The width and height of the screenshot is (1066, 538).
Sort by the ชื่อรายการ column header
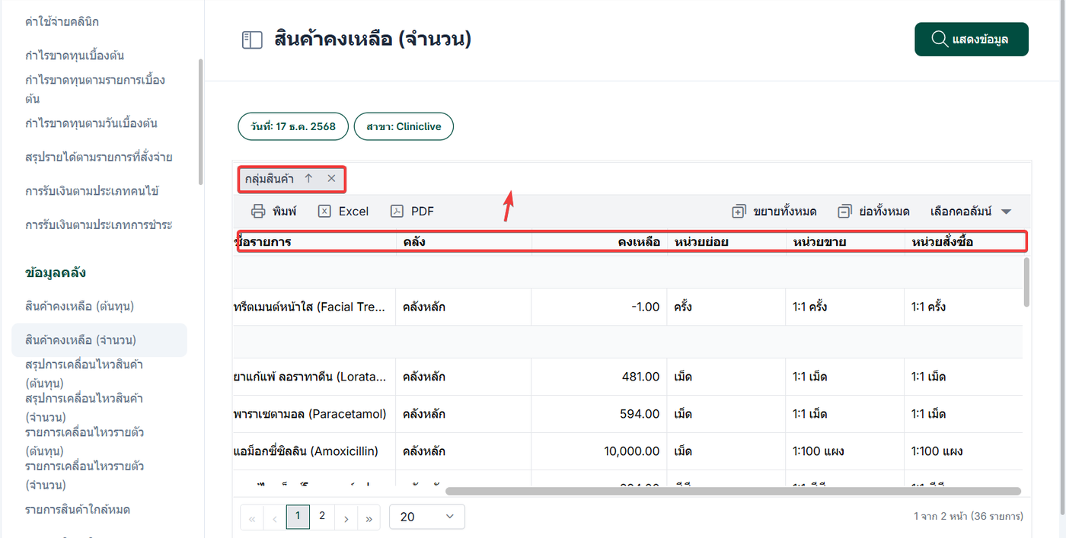[x=314, y=242]
